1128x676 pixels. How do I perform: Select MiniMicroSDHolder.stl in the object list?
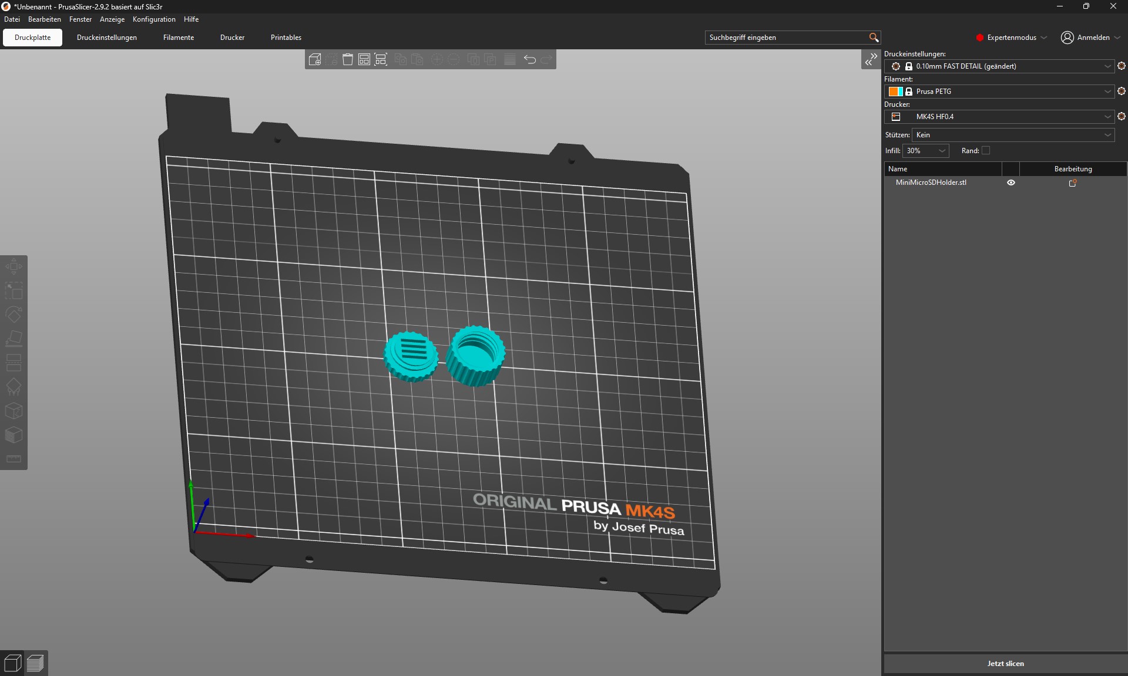tap(931, 182)
